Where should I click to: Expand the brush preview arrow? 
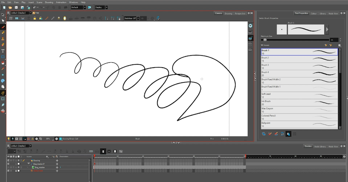point(327,29)
